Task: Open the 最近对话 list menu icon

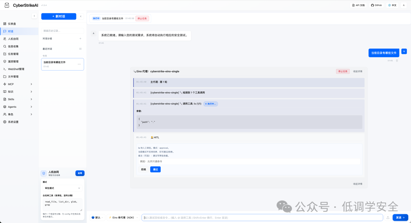Action: 80,49
